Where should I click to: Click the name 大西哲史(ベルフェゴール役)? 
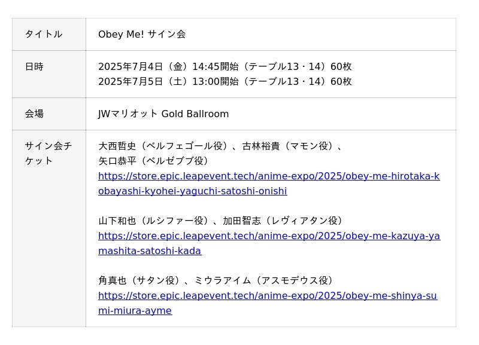pyautogui.click(x=162, y=146)
